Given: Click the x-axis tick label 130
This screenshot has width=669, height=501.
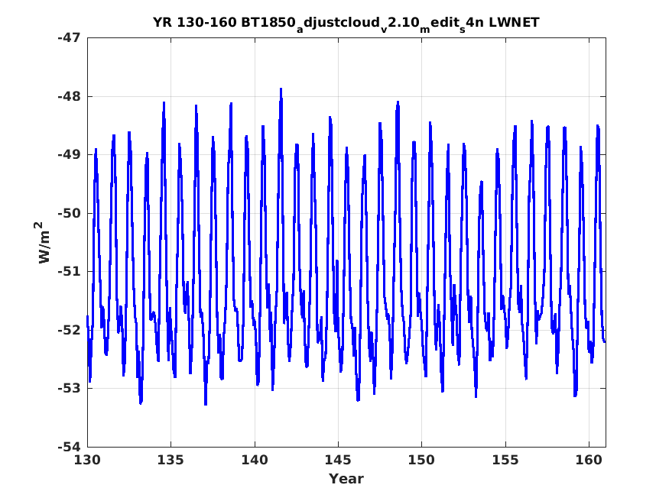Looking at the screenshot, I should coord(87,461).
